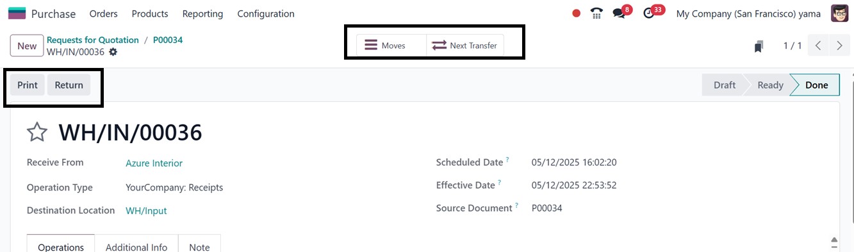Open the Configuration menu
Viewport: 854px width, 252px height.
[266, 13]
